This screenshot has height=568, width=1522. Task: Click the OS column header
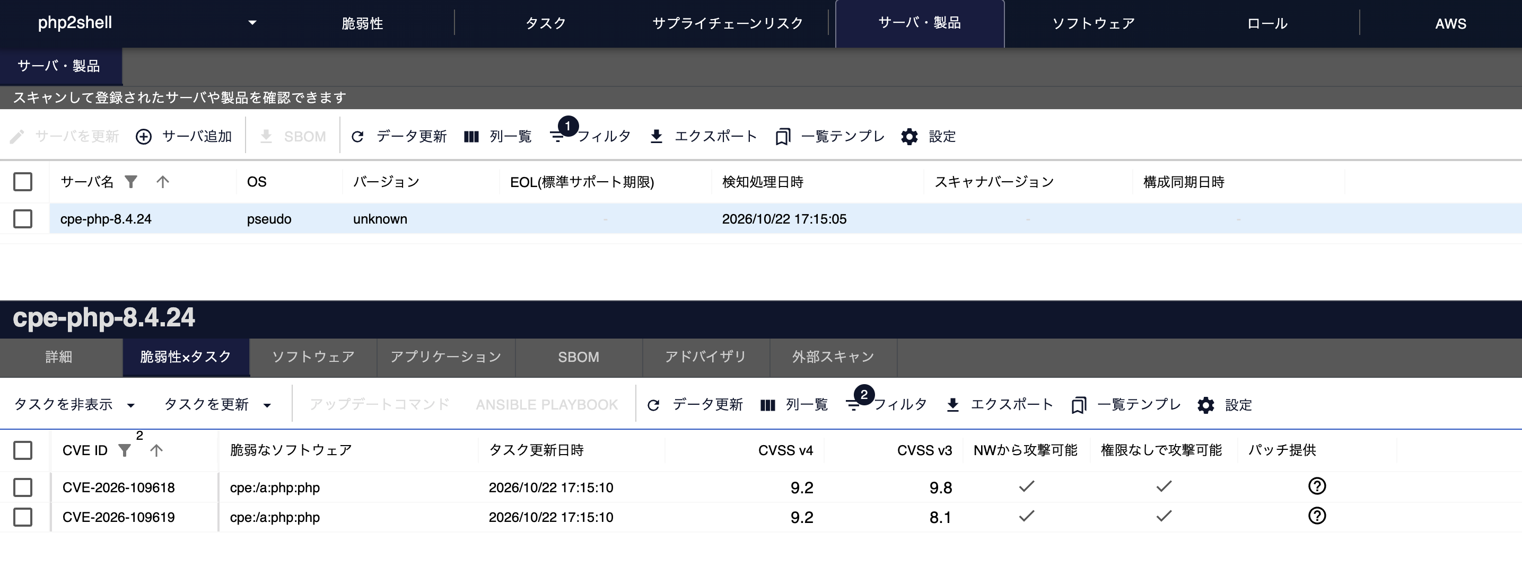(257, 182)
